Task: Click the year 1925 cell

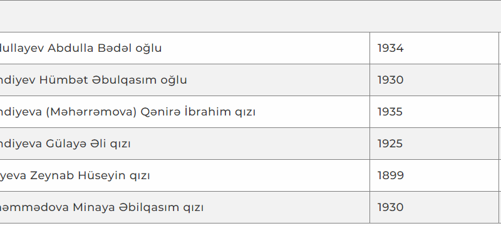Action: point(435,144)
